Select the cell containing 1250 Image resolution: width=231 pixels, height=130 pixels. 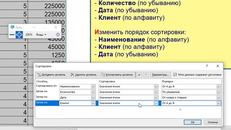[x=47, y=55]
